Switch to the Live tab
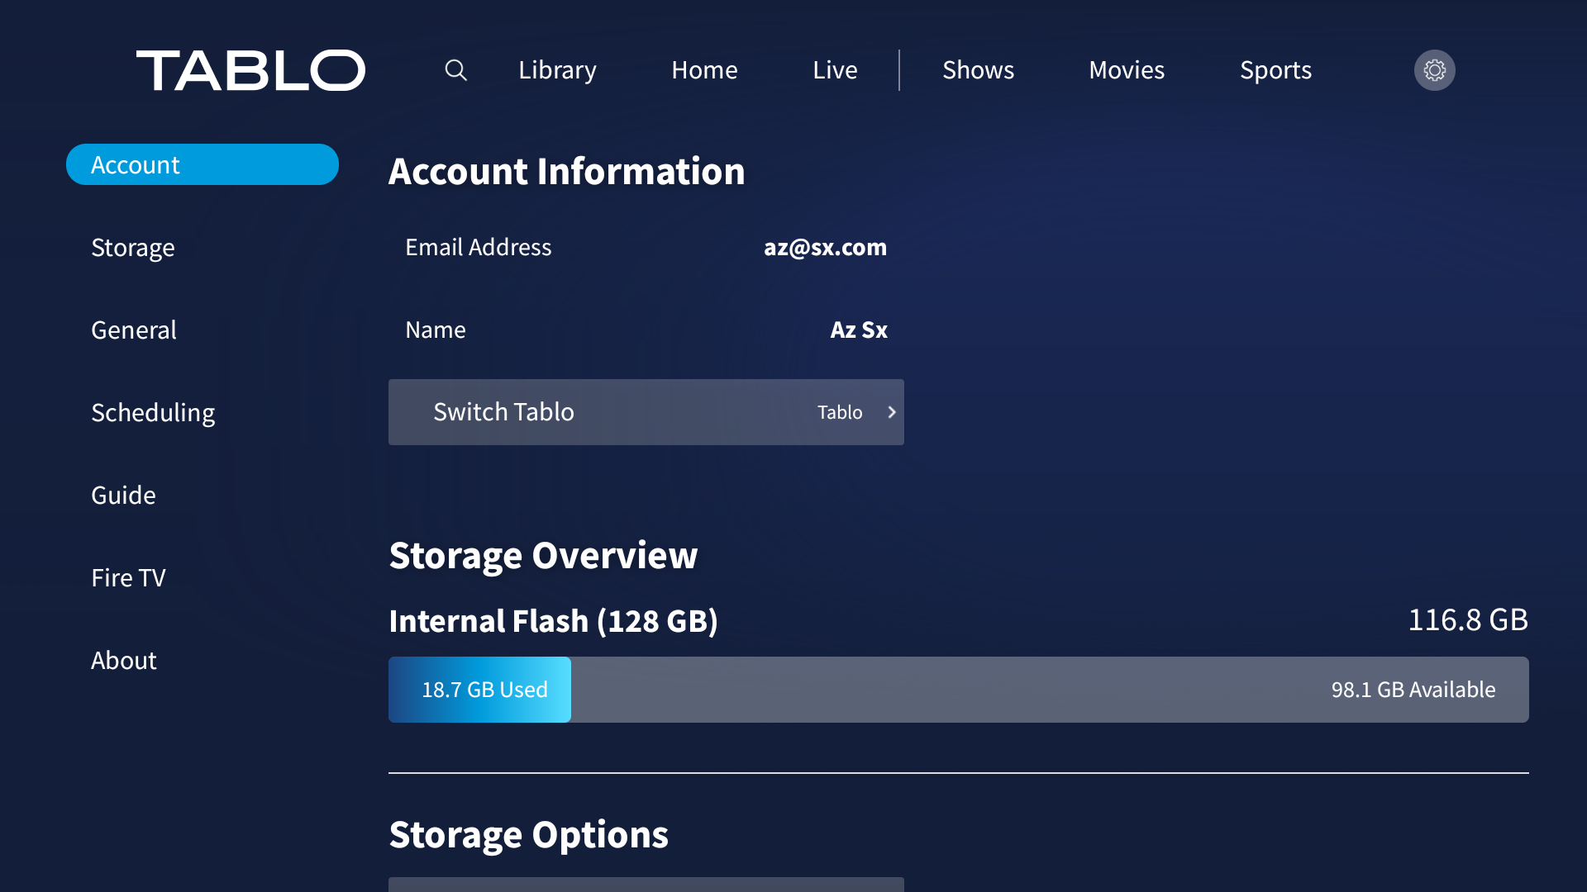This screenshot has width=1587, height=892. [835, 70]
